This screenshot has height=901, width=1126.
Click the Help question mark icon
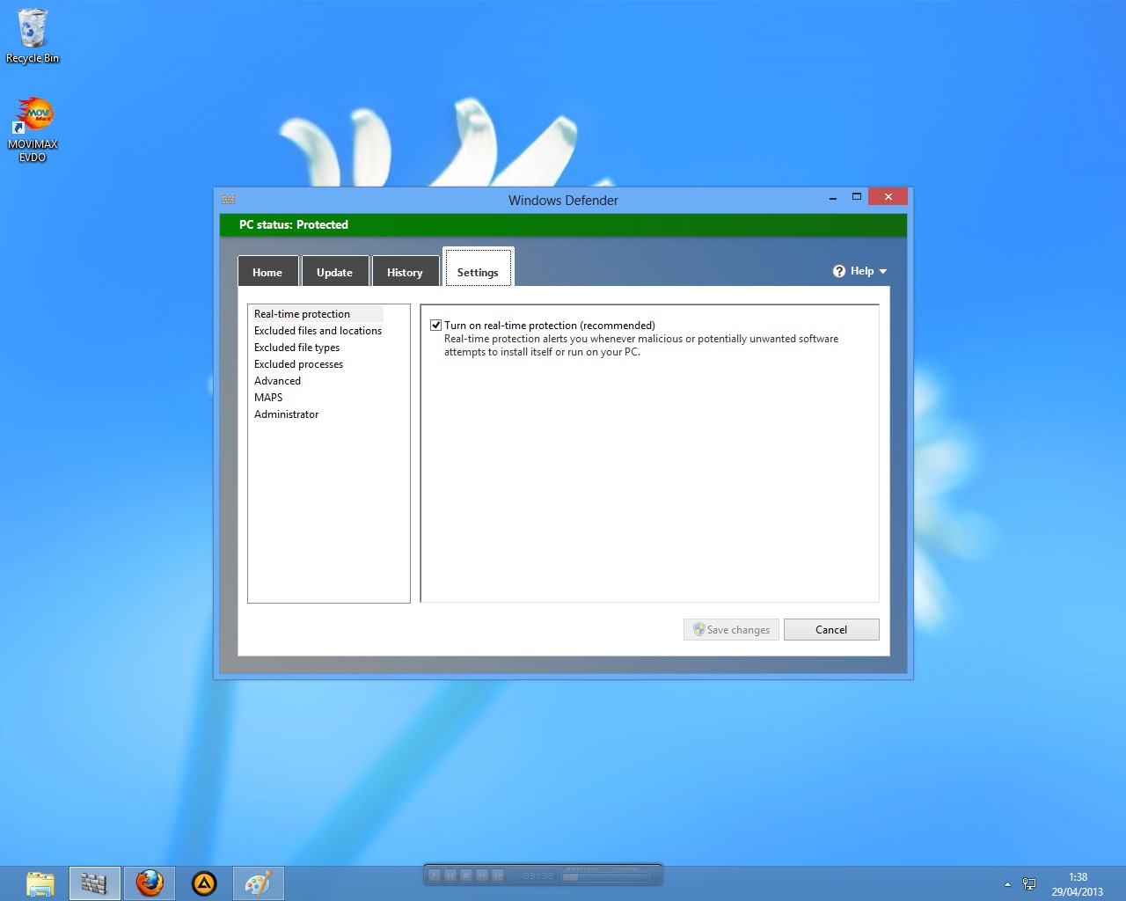pos(839,271)
